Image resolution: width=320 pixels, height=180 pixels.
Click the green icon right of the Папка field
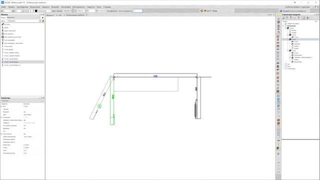point(43,21)
